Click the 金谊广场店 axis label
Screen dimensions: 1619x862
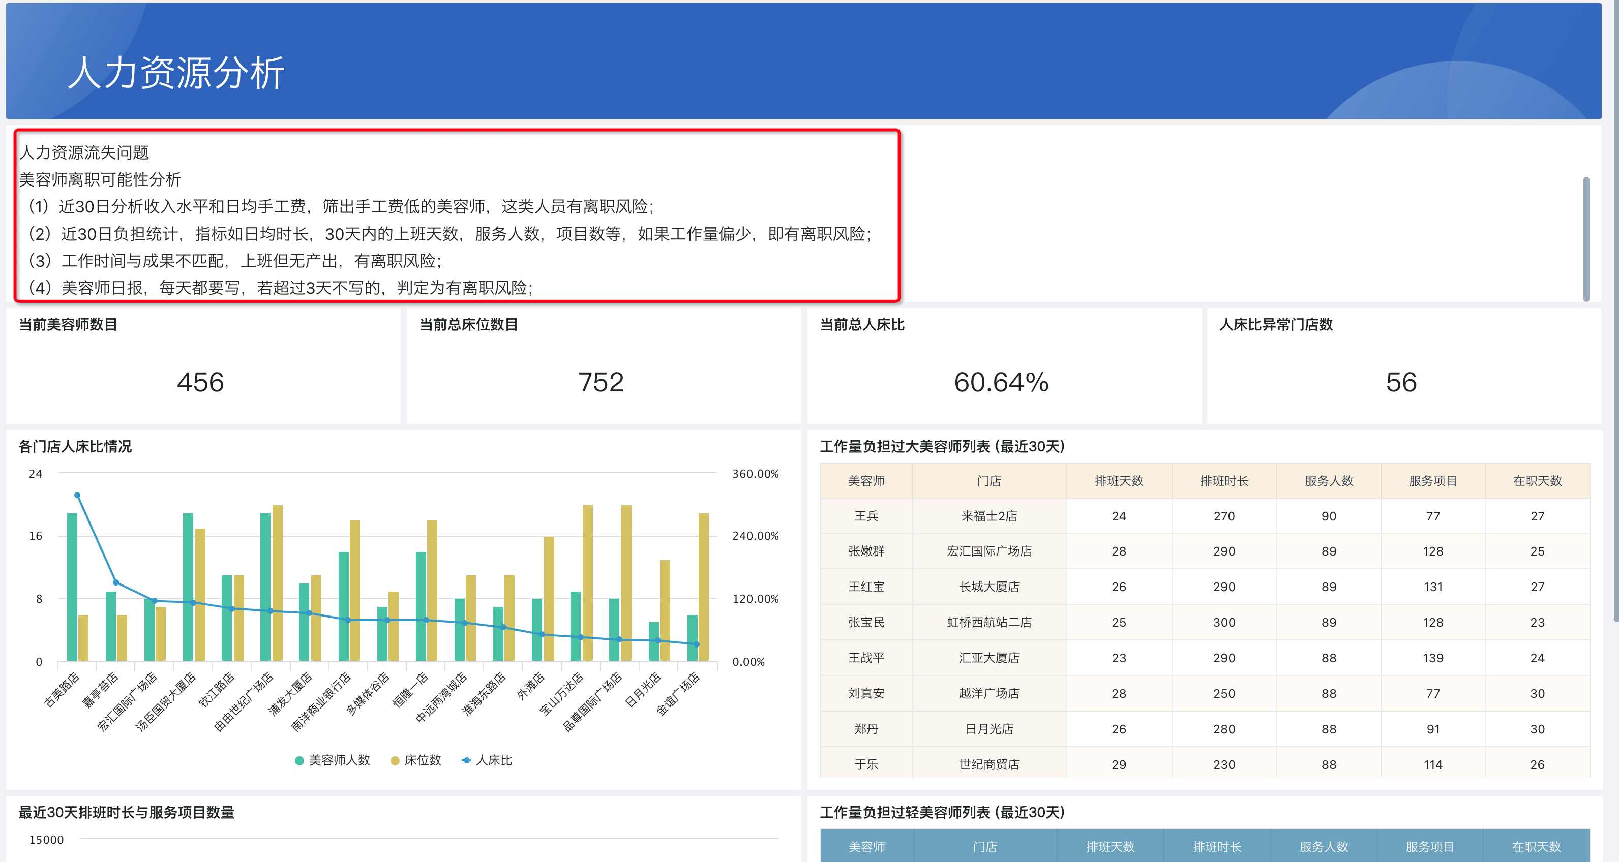tap(677, 694)
